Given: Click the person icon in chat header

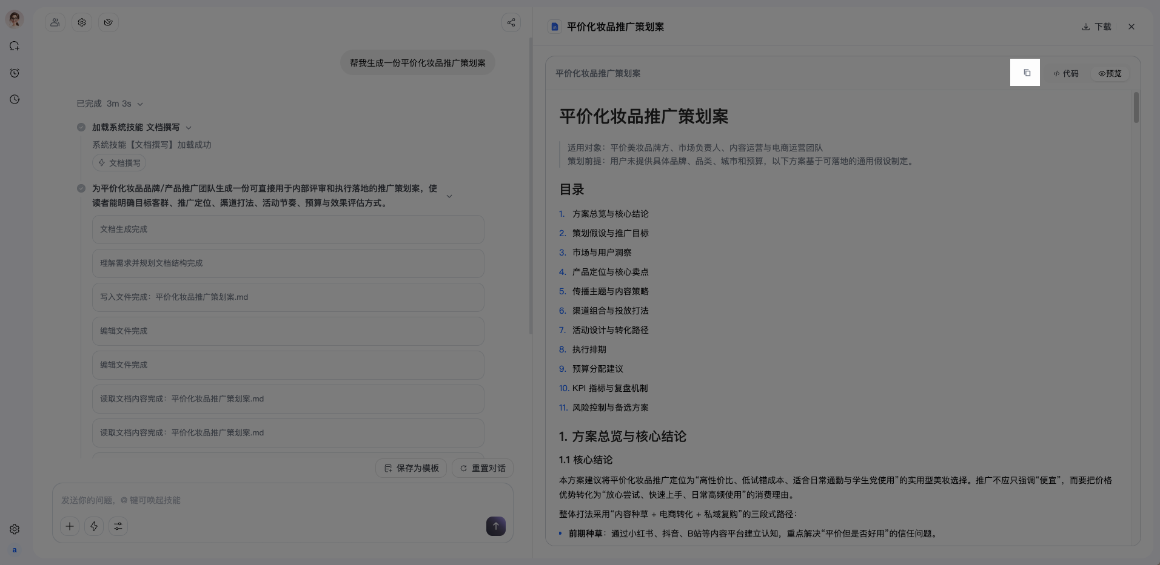Looking at the screenshot, I should pyautogui.click(x=55, y=22).
